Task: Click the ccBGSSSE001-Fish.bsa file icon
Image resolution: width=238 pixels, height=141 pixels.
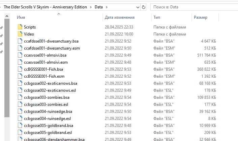Action: (20, 69)
